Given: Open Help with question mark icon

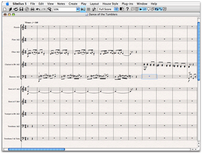Looking at the screenshot, I should point(127,9).
